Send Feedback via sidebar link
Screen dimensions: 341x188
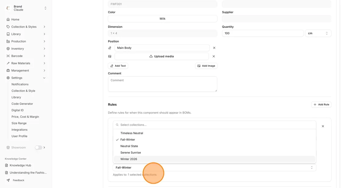coord(19,180)
